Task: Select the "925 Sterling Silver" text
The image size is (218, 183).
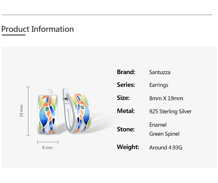Action: (170, 111)
